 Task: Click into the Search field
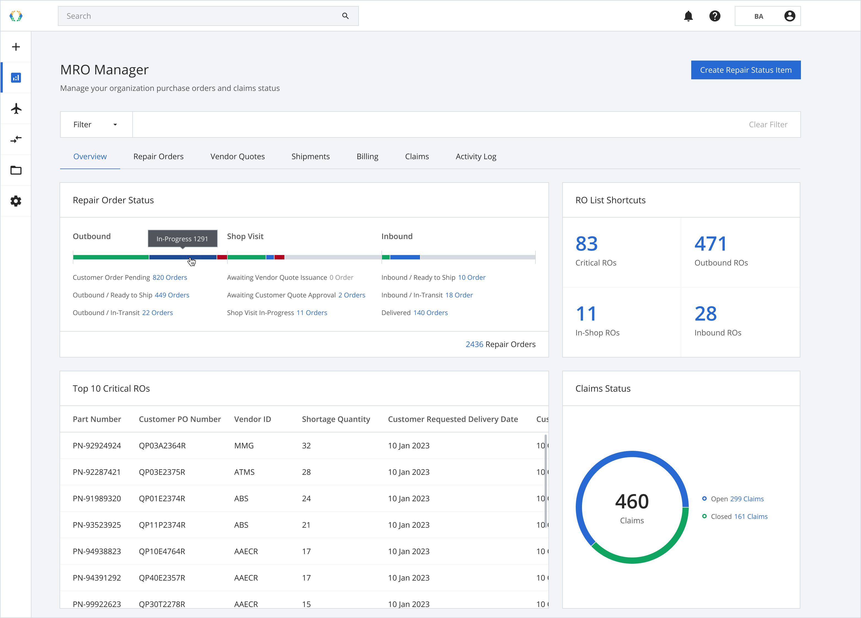pos(208,16)
